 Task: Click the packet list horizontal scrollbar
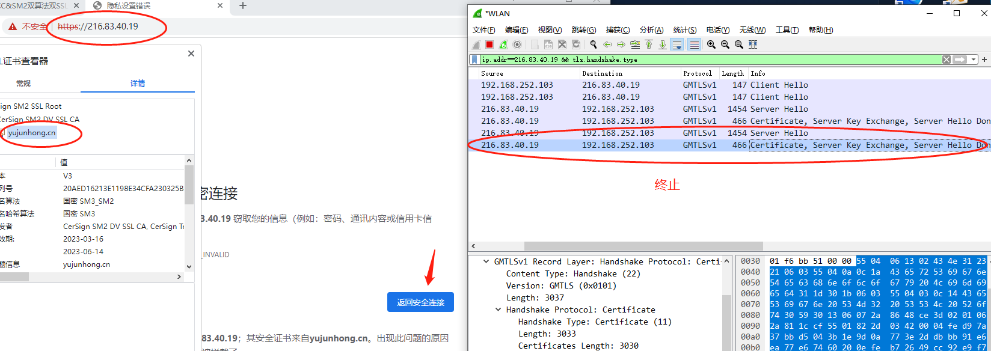pyautogui.click(x=643, y=246)
